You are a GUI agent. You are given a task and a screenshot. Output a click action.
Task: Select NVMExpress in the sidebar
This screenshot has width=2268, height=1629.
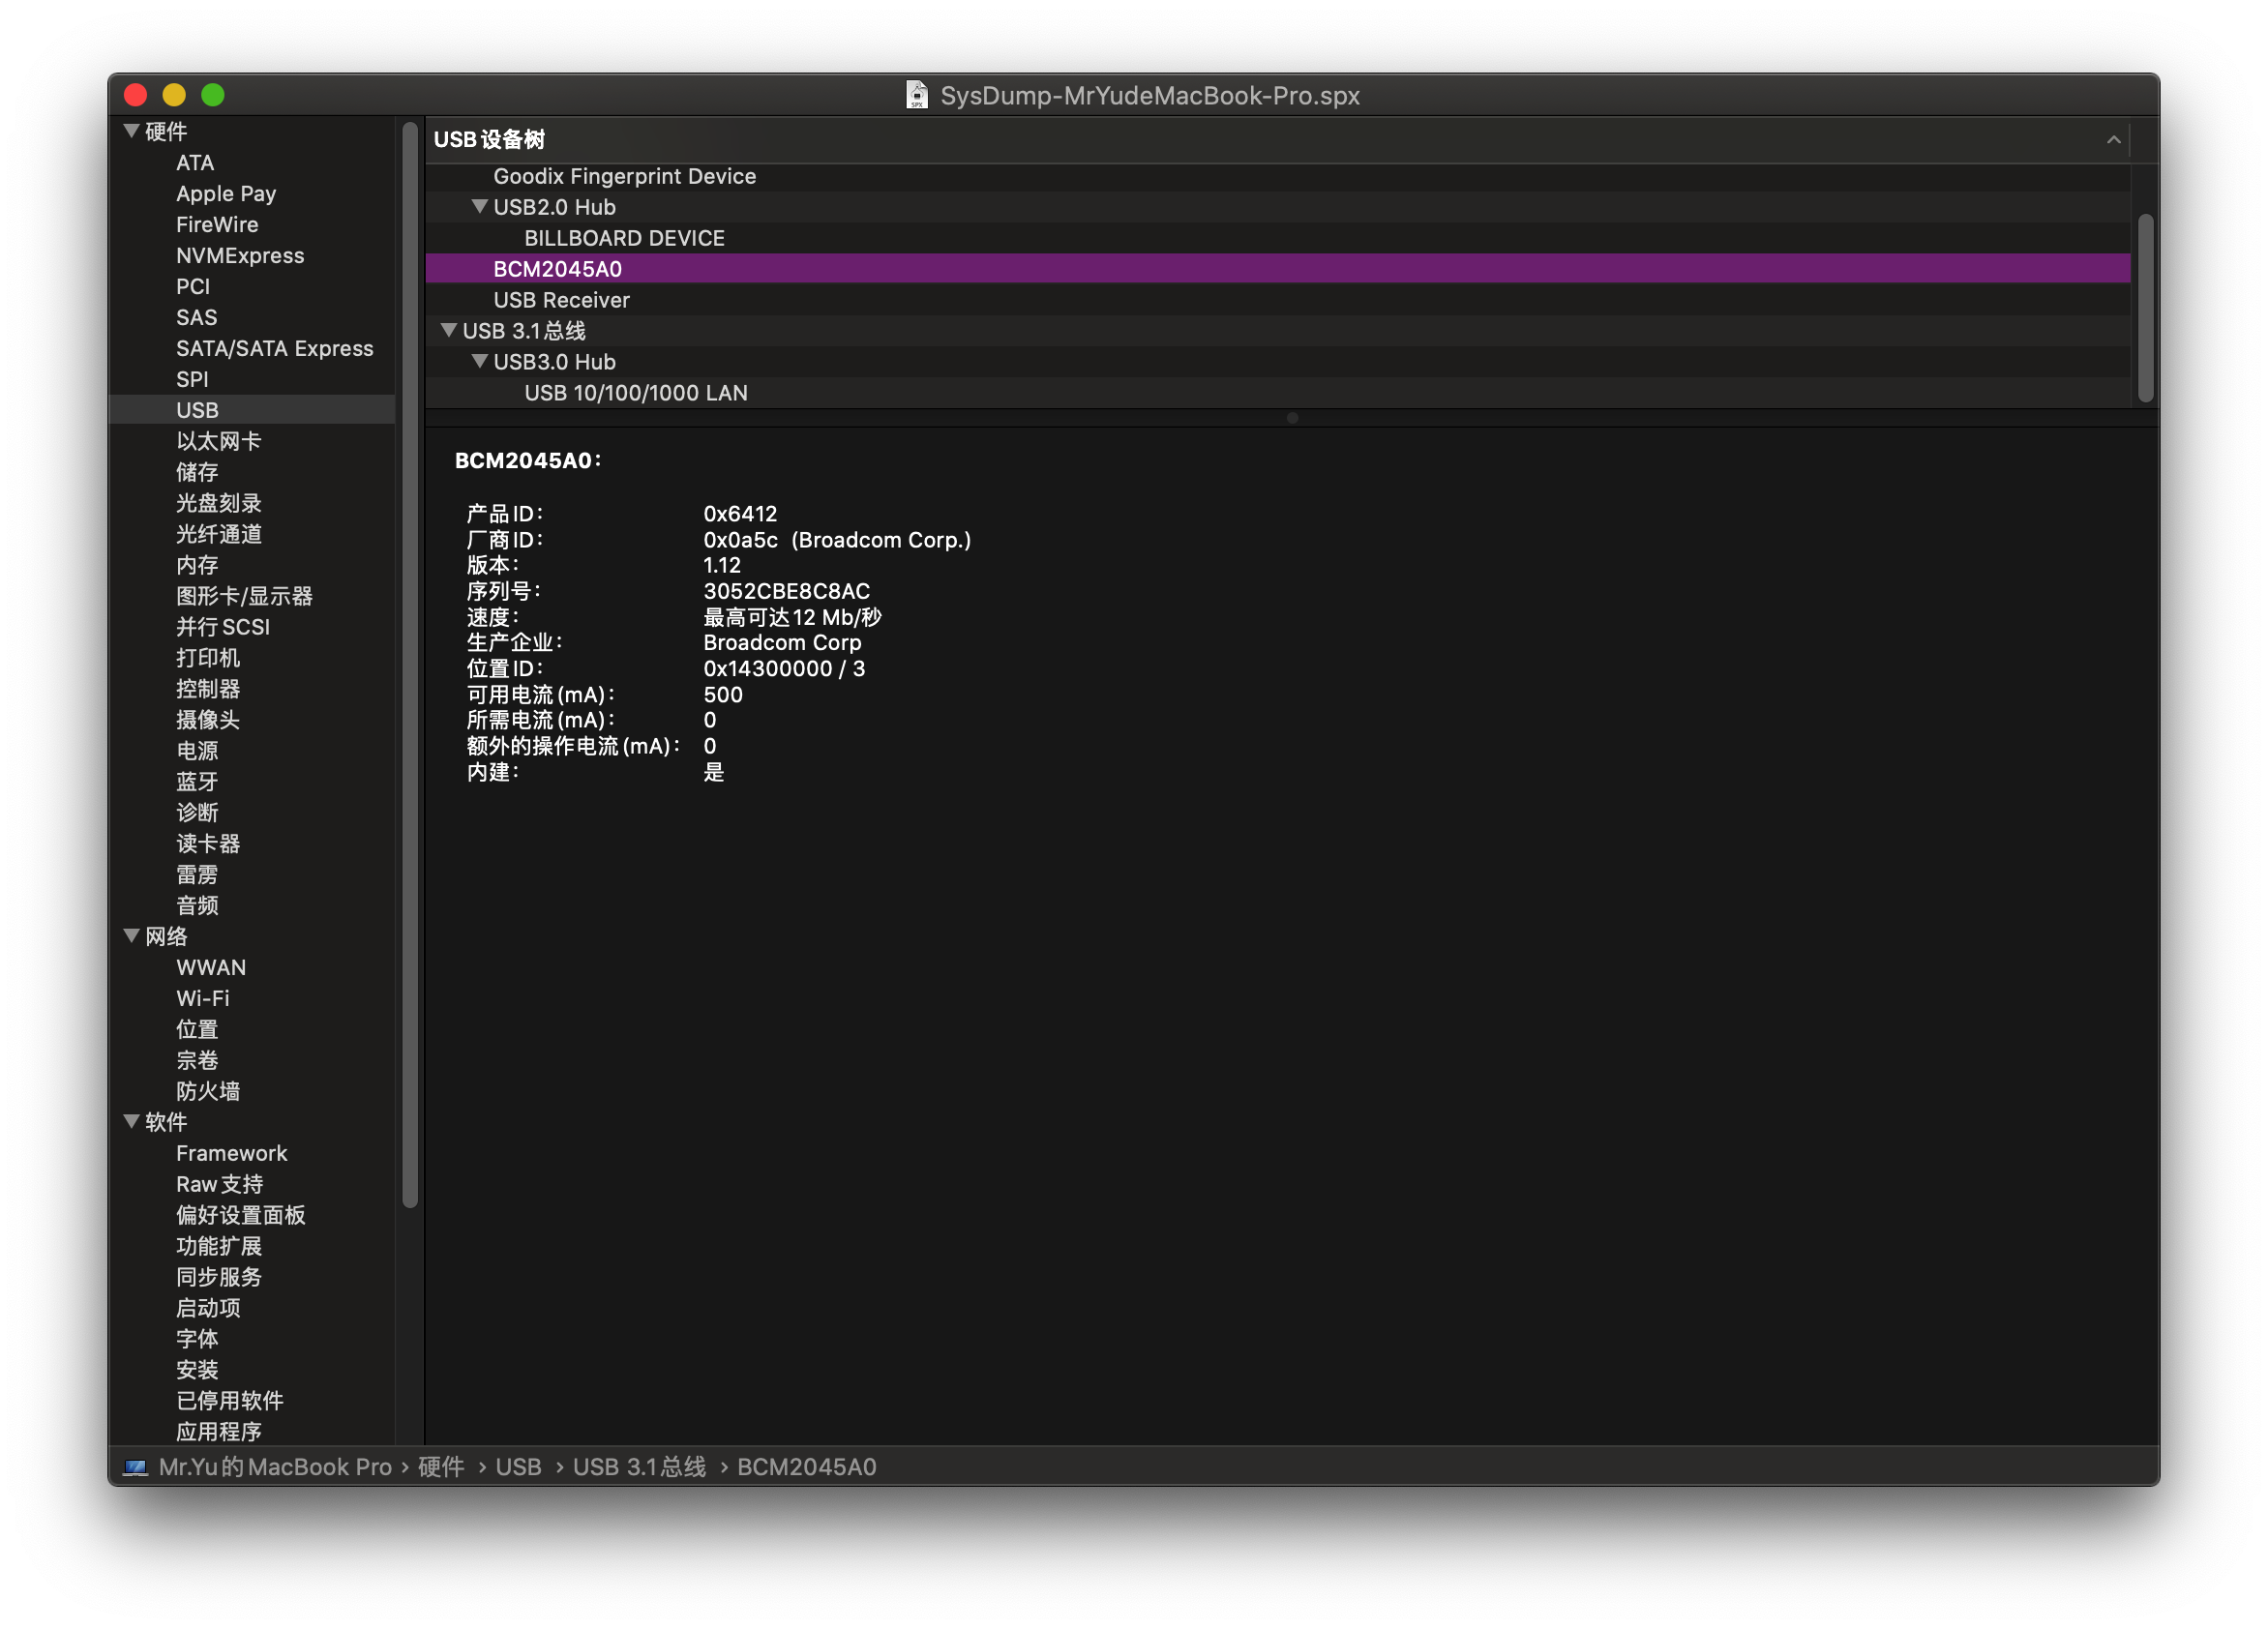pos(240,255)
